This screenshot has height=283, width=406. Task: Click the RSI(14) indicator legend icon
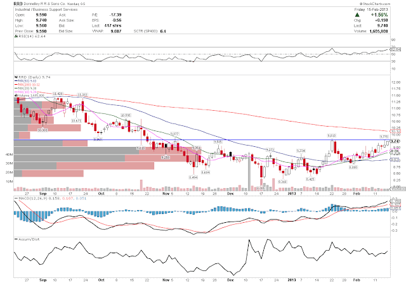(15, 36)
